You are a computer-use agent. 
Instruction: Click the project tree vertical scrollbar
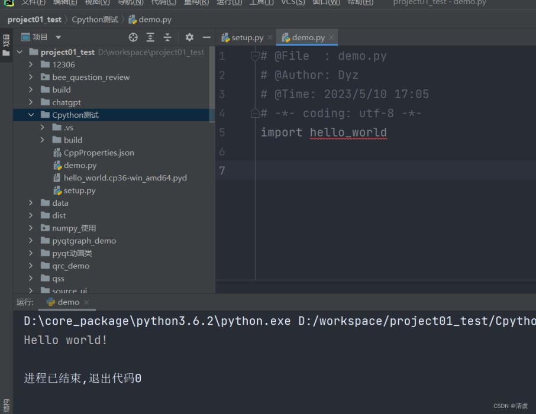(212, 83)
